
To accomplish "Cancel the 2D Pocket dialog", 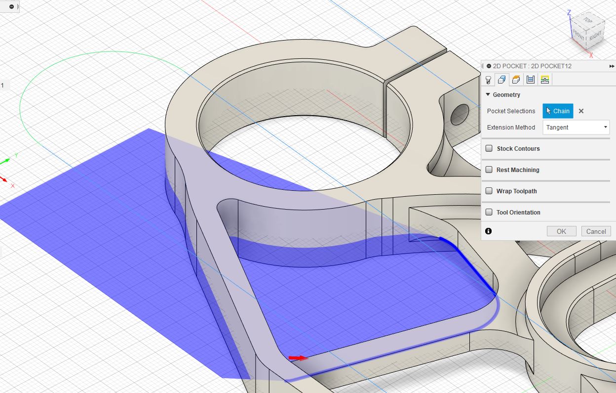I will click(x=596, y=231).
